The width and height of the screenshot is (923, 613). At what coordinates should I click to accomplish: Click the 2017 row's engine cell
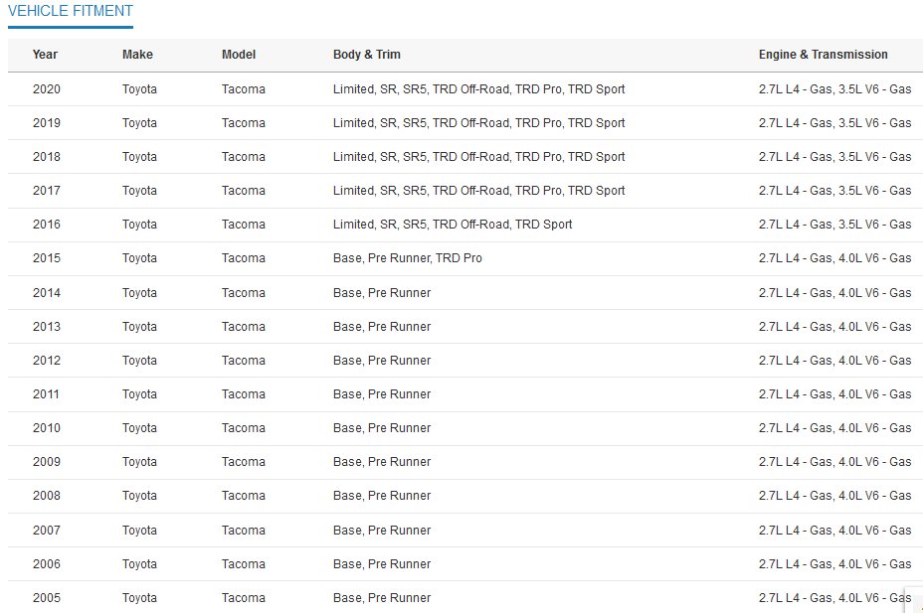click(834, 191)
